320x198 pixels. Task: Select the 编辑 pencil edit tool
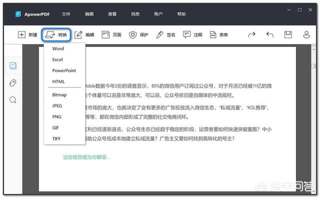tap(78, 34)
